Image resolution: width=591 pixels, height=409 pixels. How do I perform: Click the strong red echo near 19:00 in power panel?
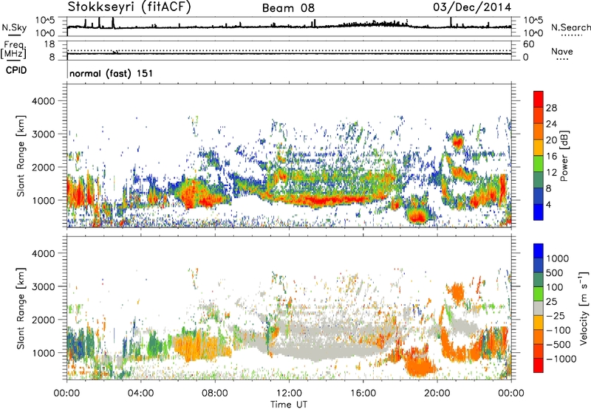coord(417,216)
